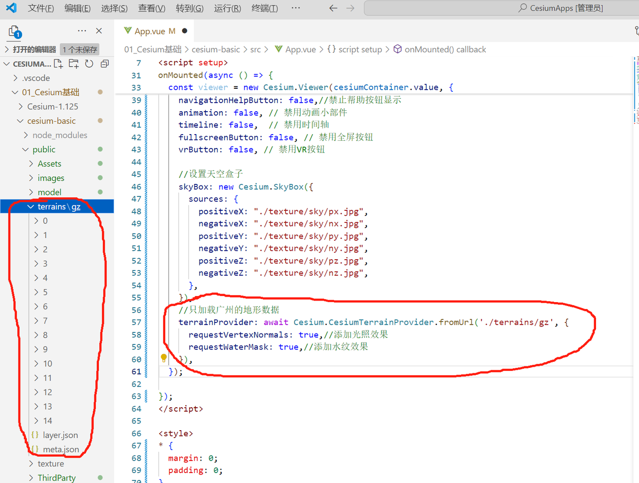
Task: Go forward with the navigation arrow
Action: (x=350, y=8)
